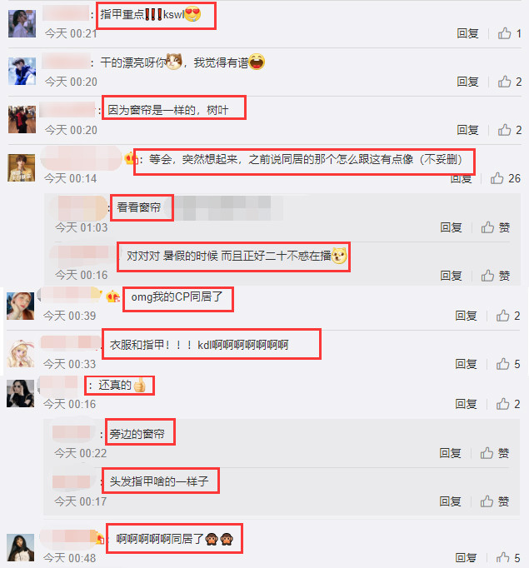The image size is (529, 568).
Task: Reply to the 旁边的窗帘 sub-comment
Action: [450, 453]
